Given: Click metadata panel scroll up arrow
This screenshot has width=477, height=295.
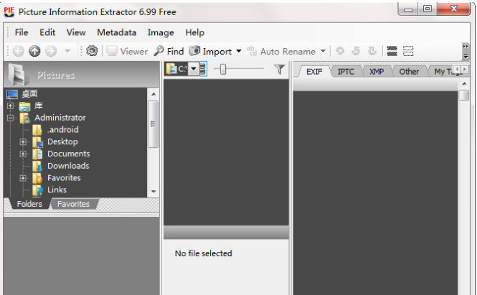Looking at the screenshot, I should [464, 84].
